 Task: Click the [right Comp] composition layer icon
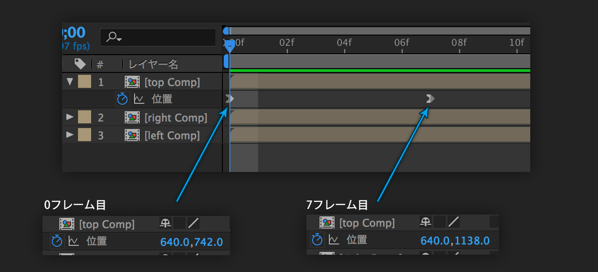(132, 118)
